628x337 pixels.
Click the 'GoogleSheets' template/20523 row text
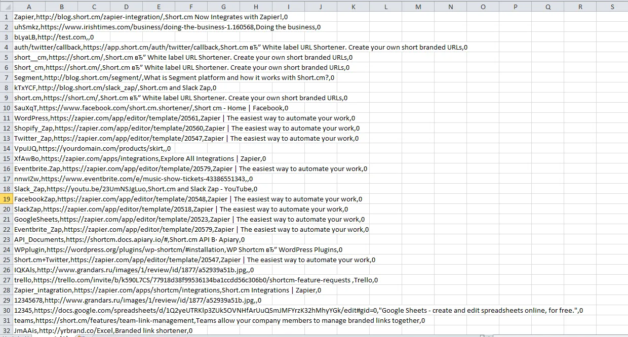pyautogui.click(x=189, y=219)
